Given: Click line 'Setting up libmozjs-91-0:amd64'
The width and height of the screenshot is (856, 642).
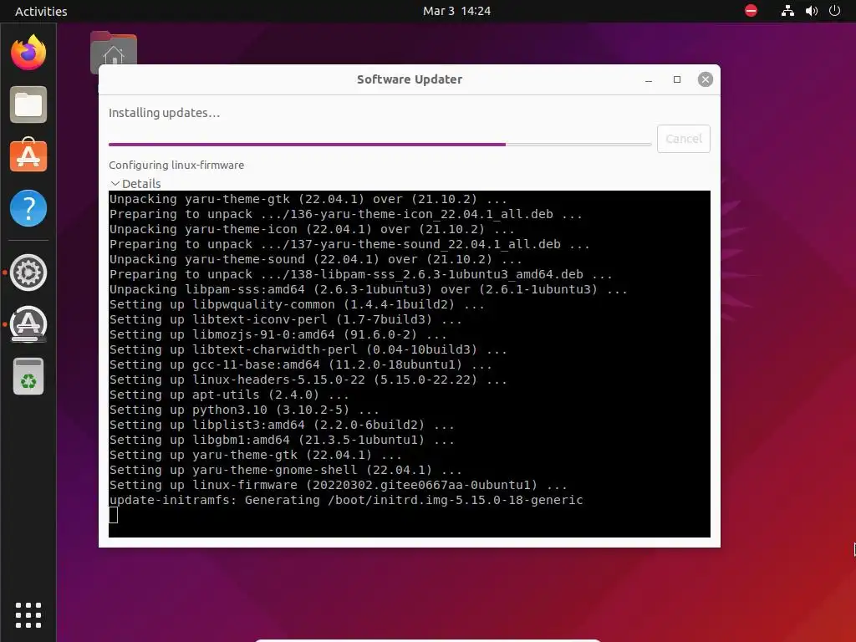Looking at the screenshot, I should (x=278, y=334).
